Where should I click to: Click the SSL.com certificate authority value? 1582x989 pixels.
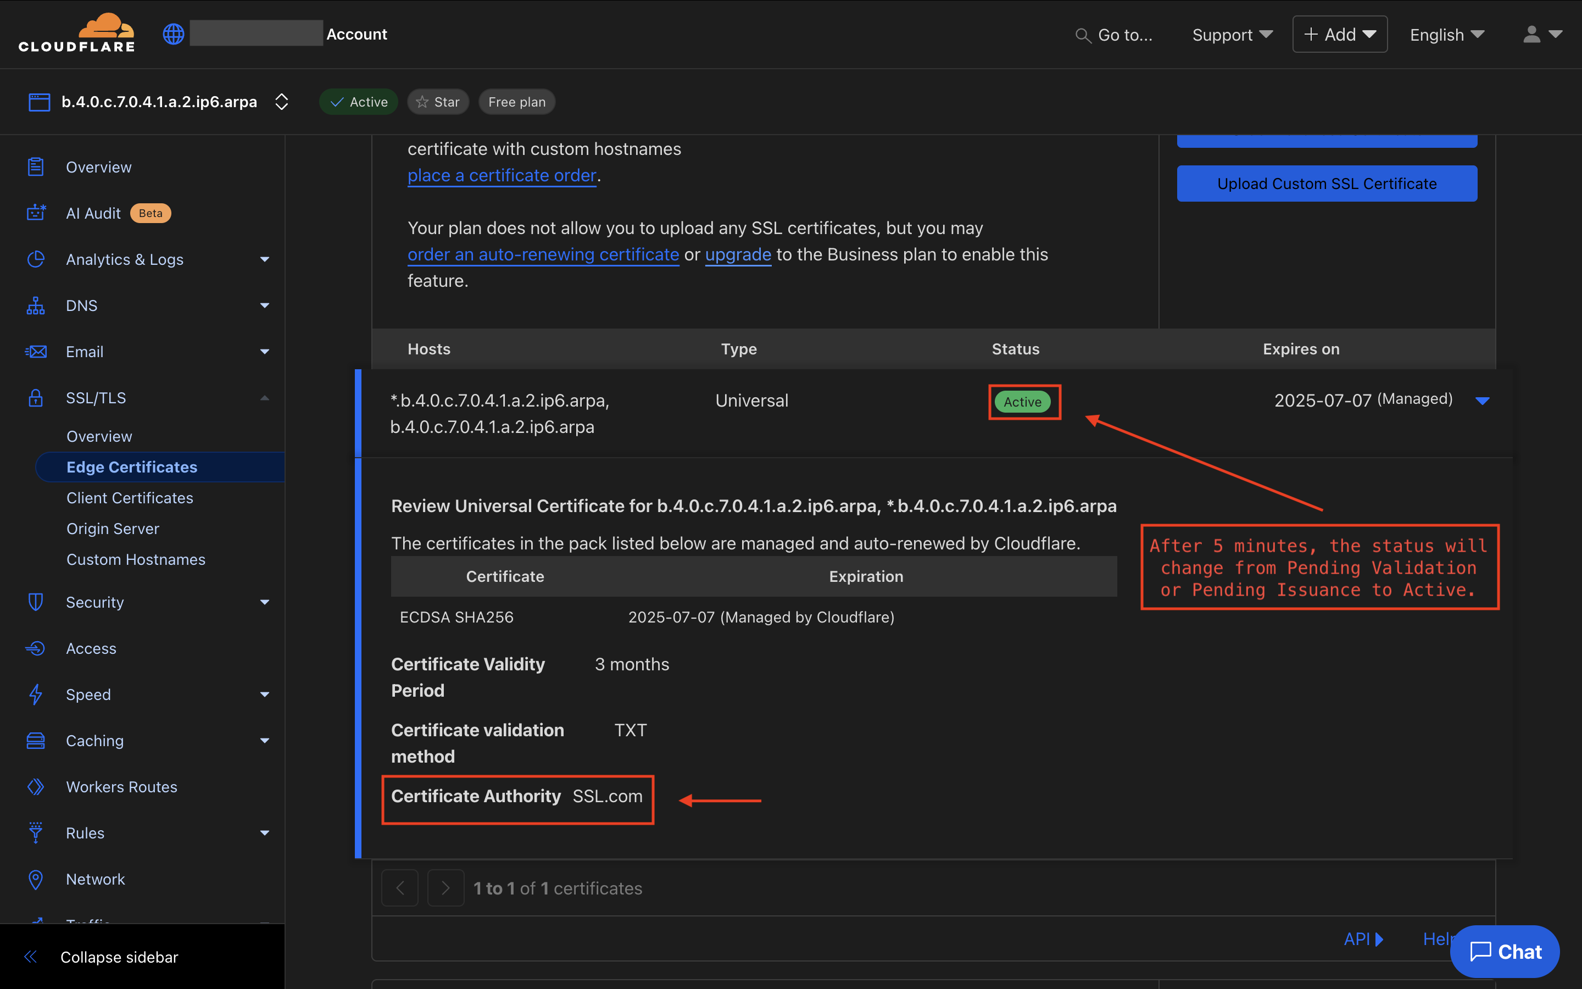[x=608, y=796]
